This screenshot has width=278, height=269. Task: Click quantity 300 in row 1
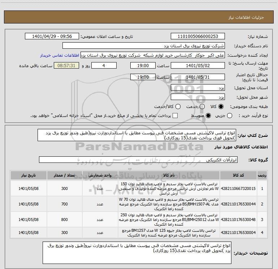(65, 188)
